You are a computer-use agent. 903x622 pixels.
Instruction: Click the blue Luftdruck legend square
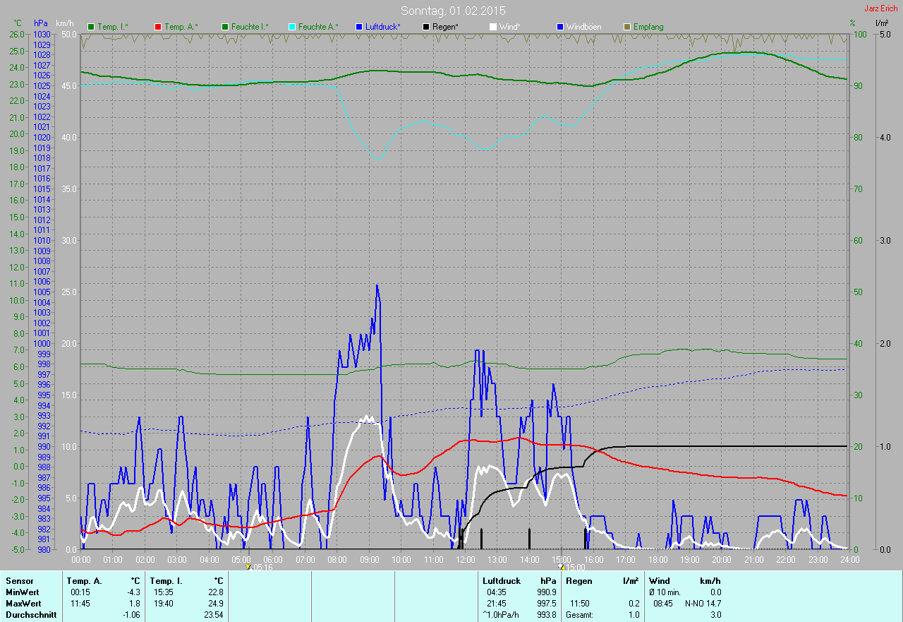click(359, 27)
